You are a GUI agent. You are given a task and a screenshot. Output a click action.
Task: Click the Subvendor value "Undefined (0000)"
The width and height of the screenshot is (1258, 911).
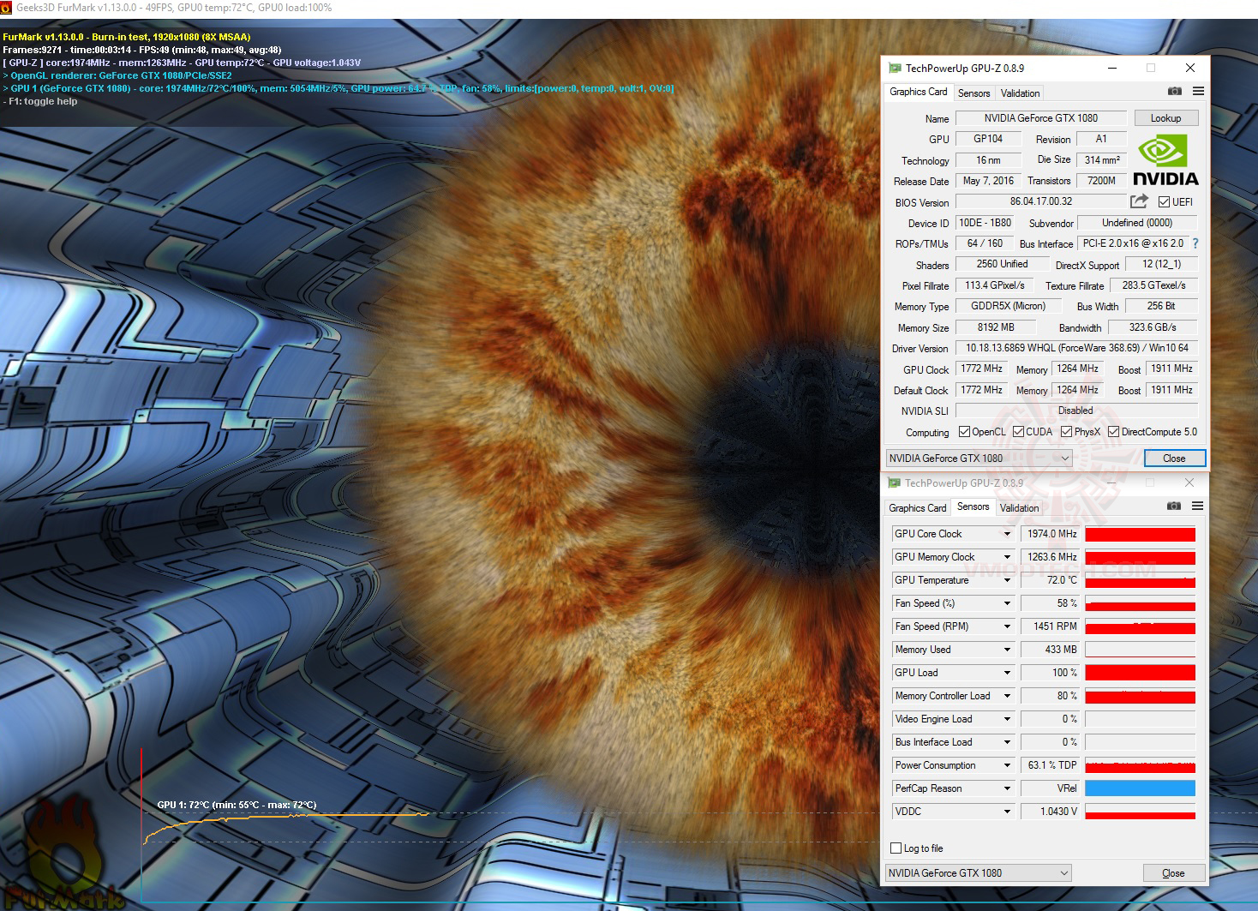click(1138, 223)
